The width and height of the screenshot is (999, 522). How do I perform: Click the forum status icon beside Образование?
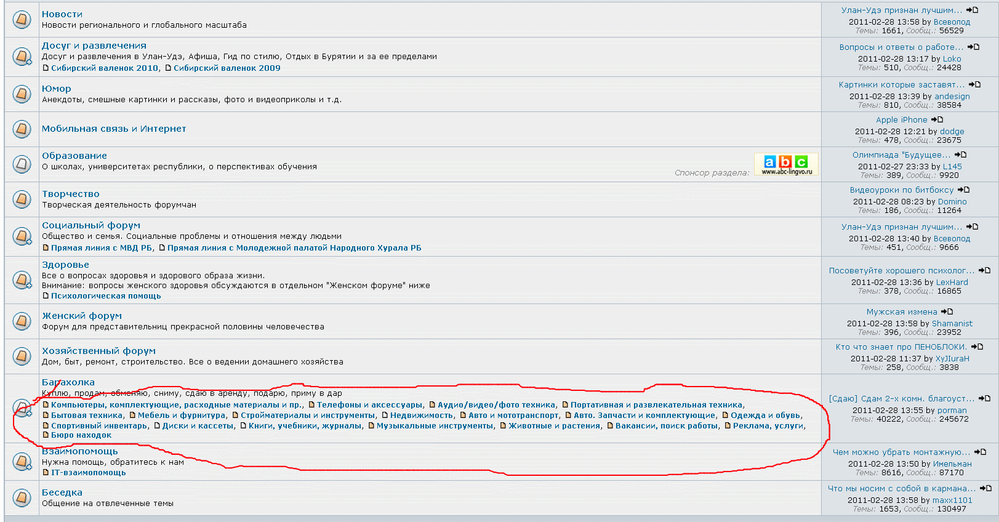[x=22, y=164]
